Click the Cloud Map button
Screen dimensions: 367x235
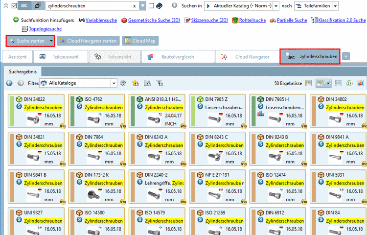coord(140,41)
